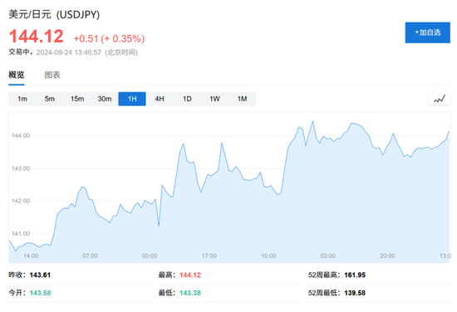
Task: Click the 03:00 x-axis label
Action: [328, 256]
